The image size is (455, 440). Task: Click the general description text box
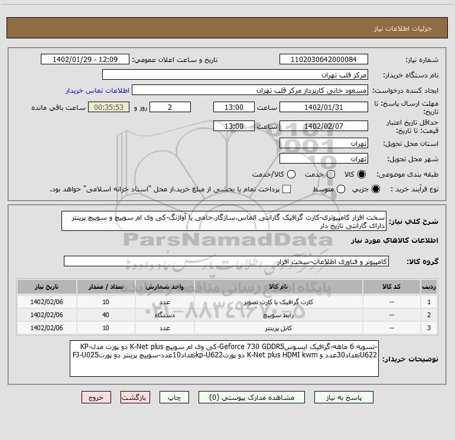coord(224,221)
